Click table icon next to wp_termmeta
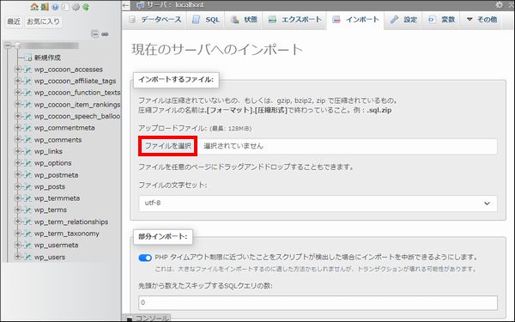The height and width of the screenshot is (322, 515). pos(28,198)
